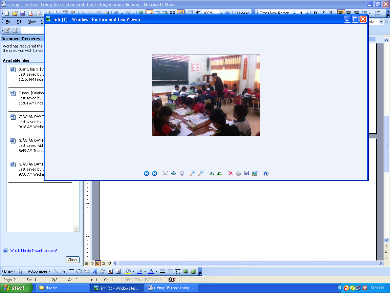Open the Edit menu in Word
The width and height of the screenshot is (390, 293).
point(20,22)
